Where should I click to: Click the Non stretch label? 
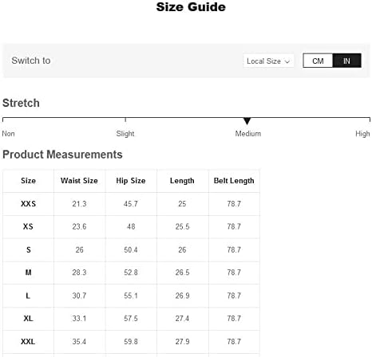point(8,134)
